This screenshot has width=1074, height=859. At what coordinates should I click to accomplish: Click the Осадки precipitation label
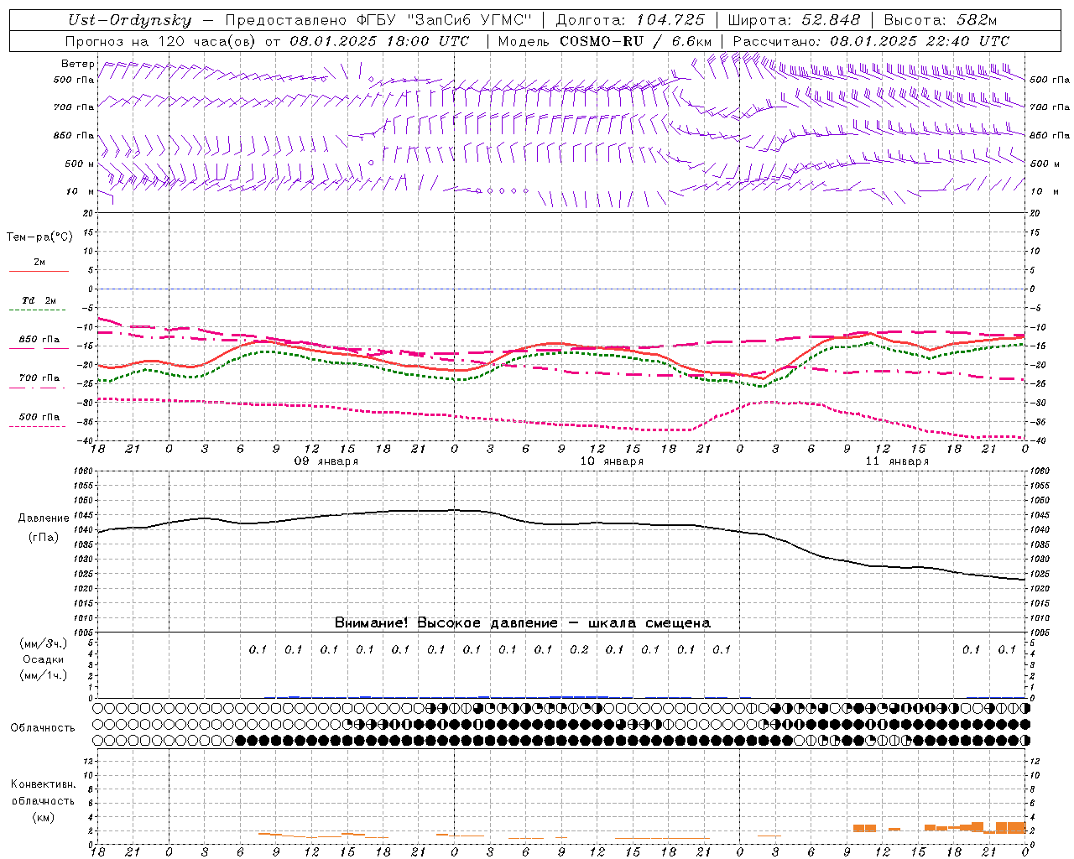44,659
